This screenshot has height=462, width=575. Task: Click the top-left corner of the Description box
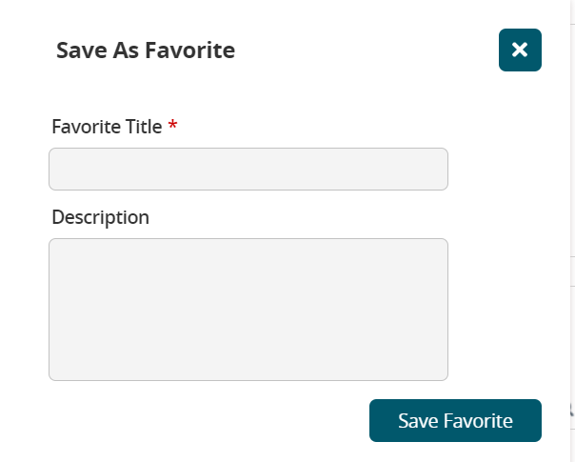(59, 249)
